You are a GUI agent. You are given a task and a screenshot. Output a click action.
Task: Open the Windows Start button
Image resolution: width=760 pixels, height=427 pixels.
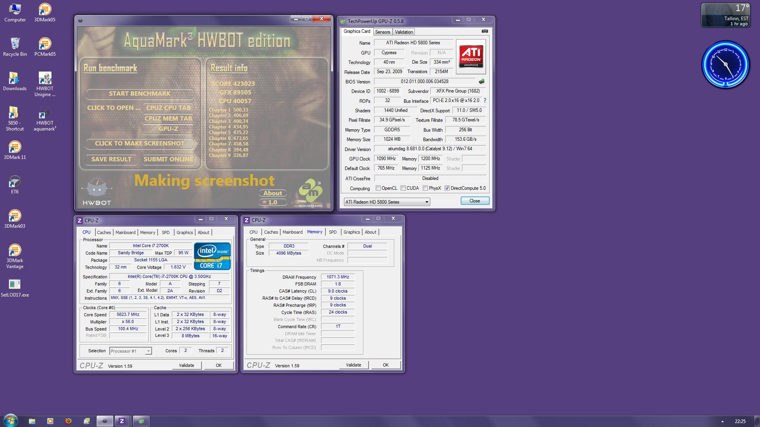pyautogui.click(x=11, y=421)
